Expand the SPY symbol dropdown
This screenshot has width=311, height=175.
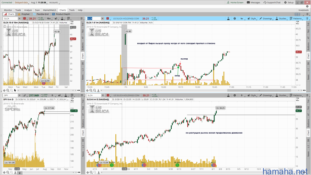coord(19,95)
